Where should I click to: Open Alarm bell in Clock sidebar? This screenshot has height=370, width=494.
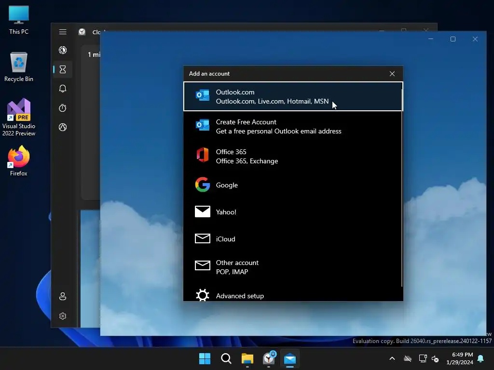click(63, 89)
